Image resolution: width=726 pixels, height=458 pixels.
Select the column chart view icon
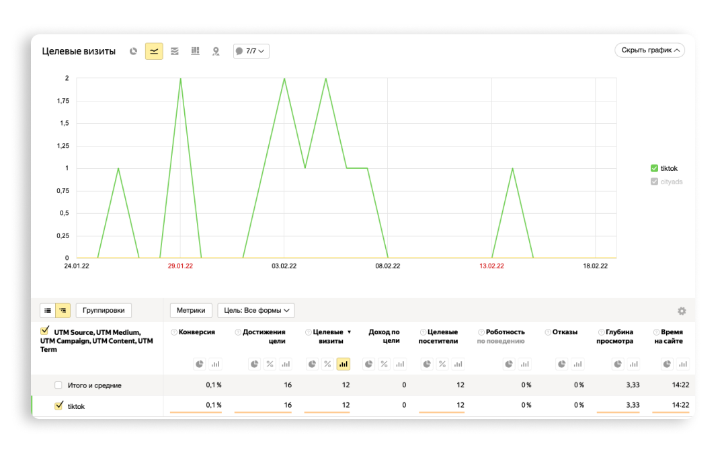click(196, 51)
